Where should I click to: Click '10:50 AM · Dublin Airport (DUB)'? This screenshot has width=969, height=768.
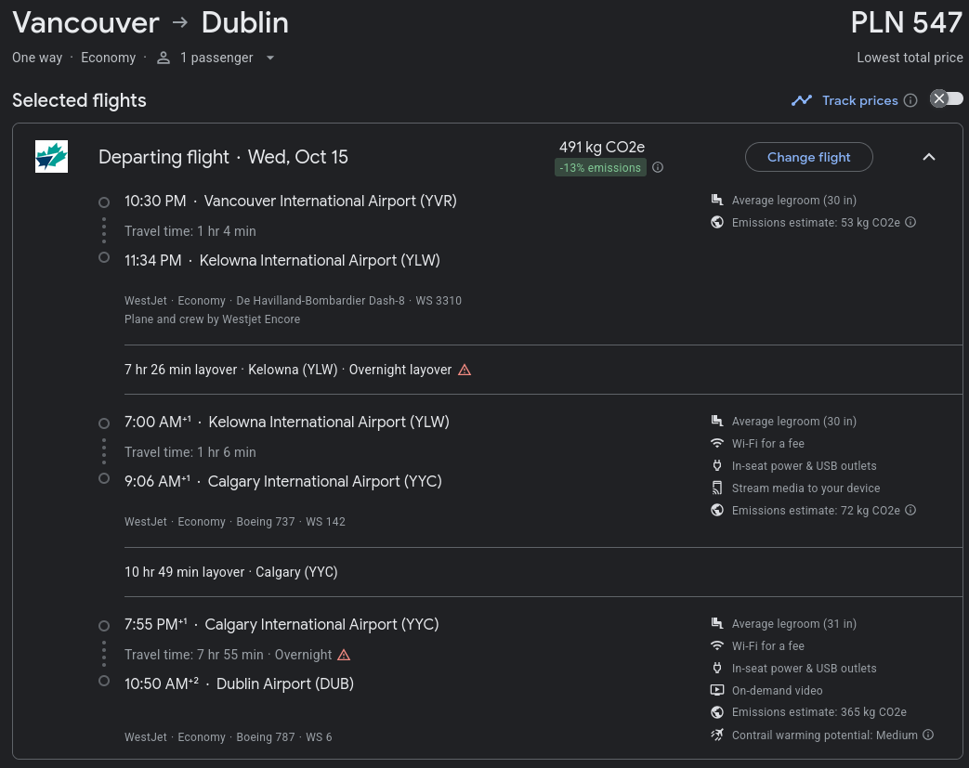pyautogui.click(x=239, y=684)
